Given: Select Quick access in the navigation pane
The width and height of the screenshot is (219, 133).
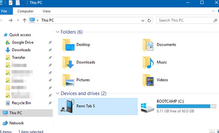Looking at the screenshot, I should [x=20, y=35].
